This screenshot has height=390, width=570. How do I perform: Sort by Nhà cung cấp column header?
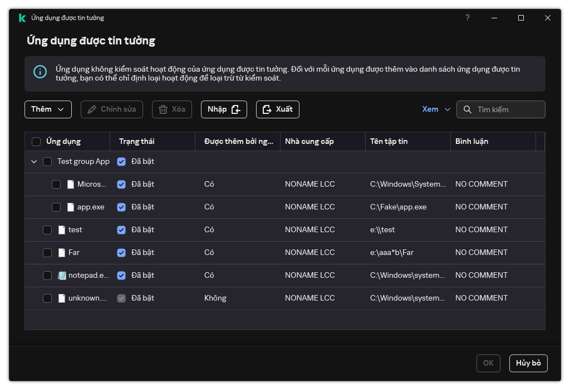point(309,142)
